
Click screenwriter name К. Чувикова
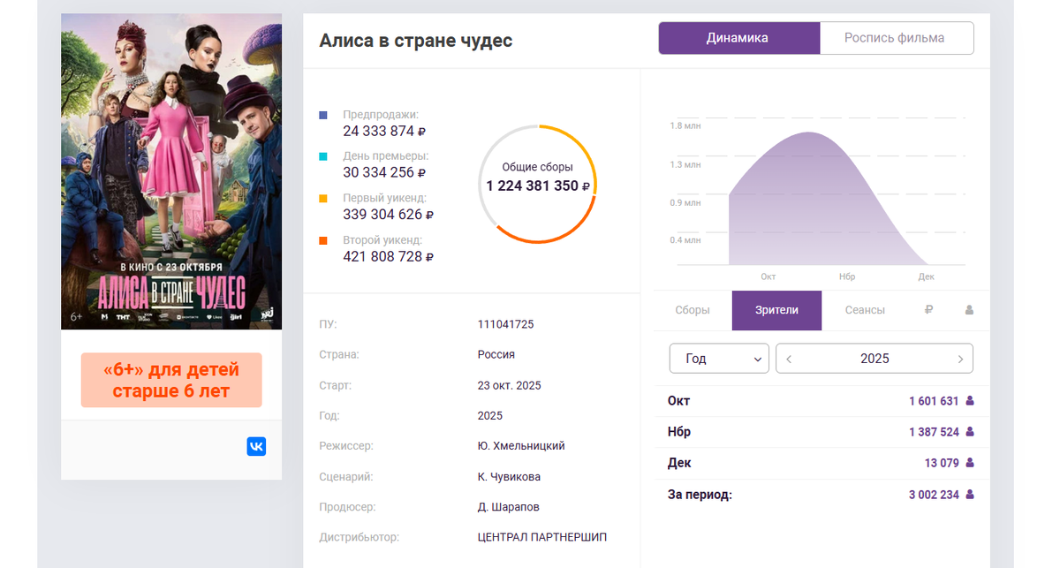[x=509, y=476]
